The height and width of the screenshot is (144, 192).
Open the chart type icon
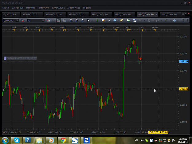(49, 21)
